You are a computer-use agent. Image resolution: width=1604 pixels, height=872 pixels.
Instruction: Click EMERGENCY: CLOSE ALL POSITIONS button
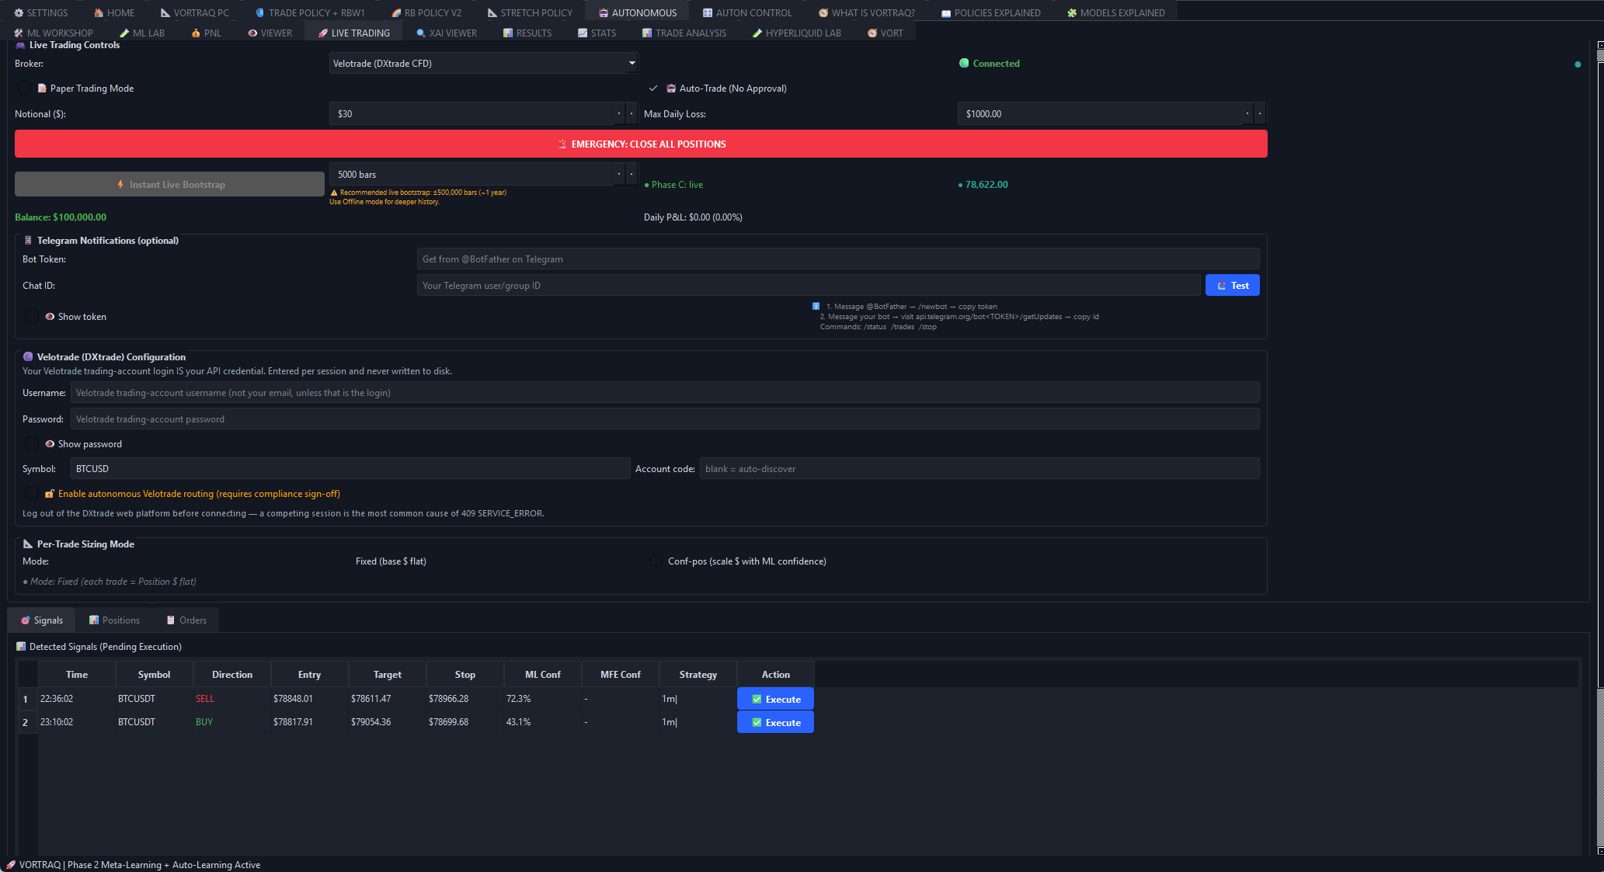tap(641, 144)
